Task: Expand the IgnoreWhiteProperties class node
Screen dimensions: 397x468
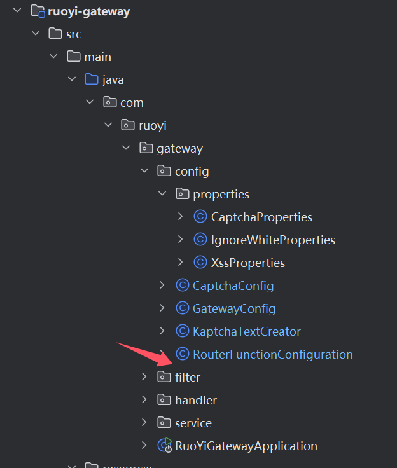Action: point(181,240)
